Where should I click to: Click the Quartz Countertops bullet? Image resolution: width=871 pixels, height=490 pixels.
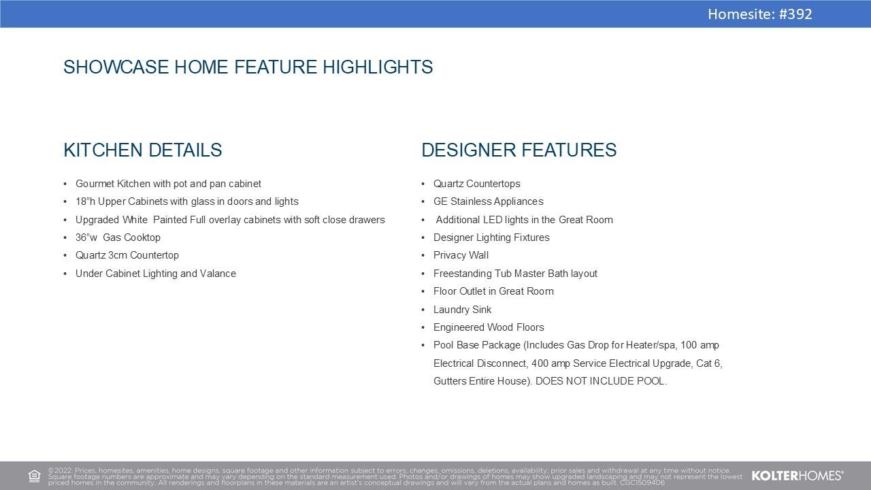coord(477,183)
